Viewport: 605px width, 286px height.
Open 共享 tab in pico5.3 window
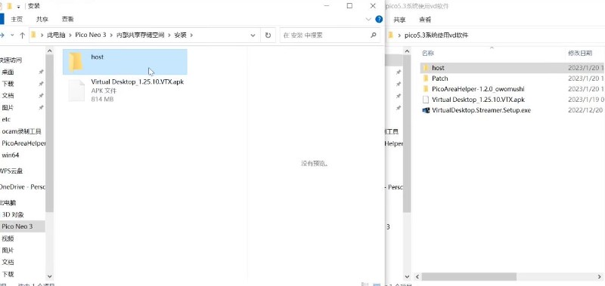(399, 20)
